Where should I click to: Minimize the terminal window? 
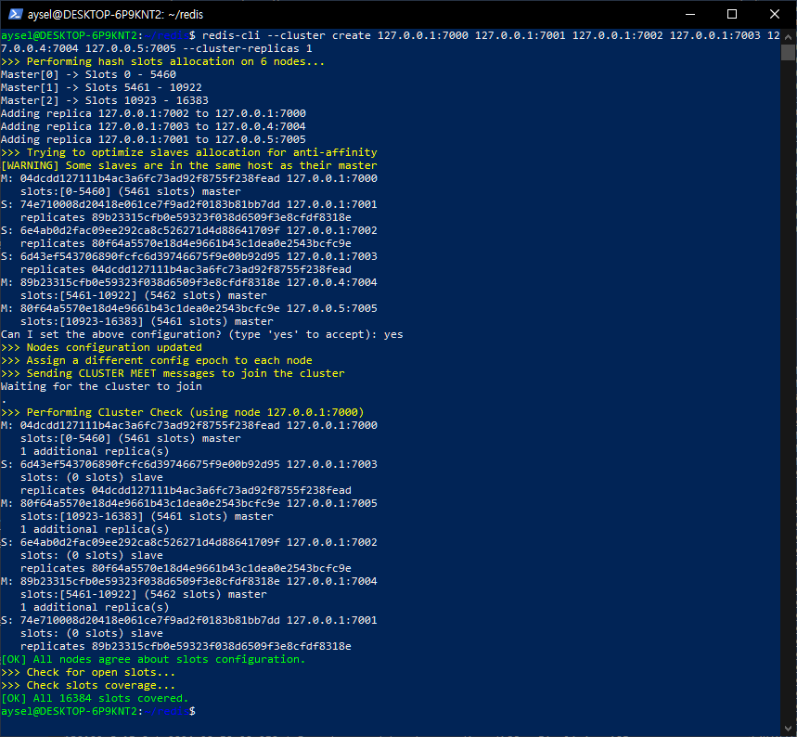689,14
